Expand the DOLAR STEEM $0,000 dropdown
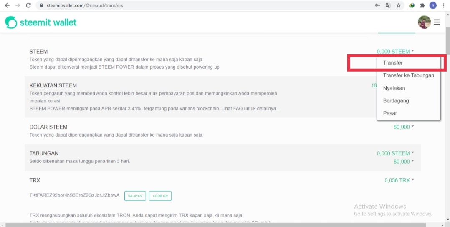 click(404, 127)
